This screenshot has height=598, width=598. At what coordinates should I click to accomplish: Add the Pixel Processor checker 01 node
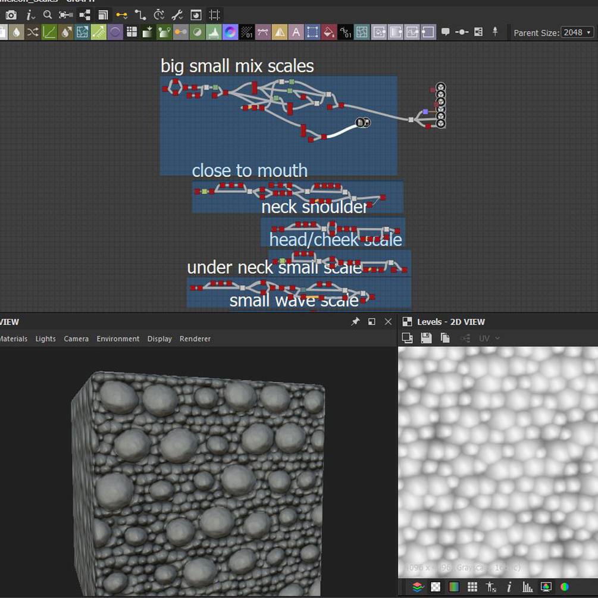click(247, 32)
